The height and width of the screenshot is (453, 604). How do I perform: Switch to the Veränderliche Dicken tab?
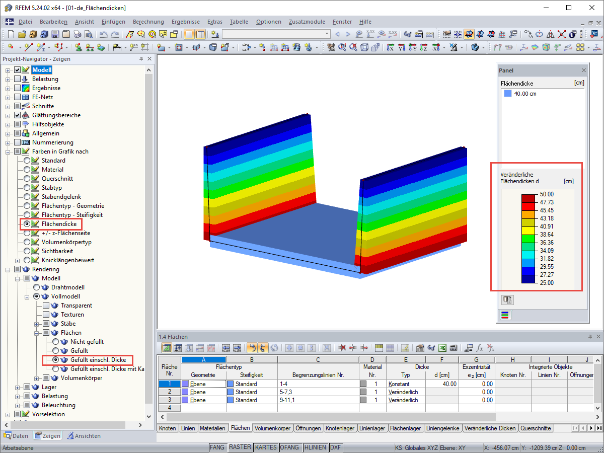490,428
